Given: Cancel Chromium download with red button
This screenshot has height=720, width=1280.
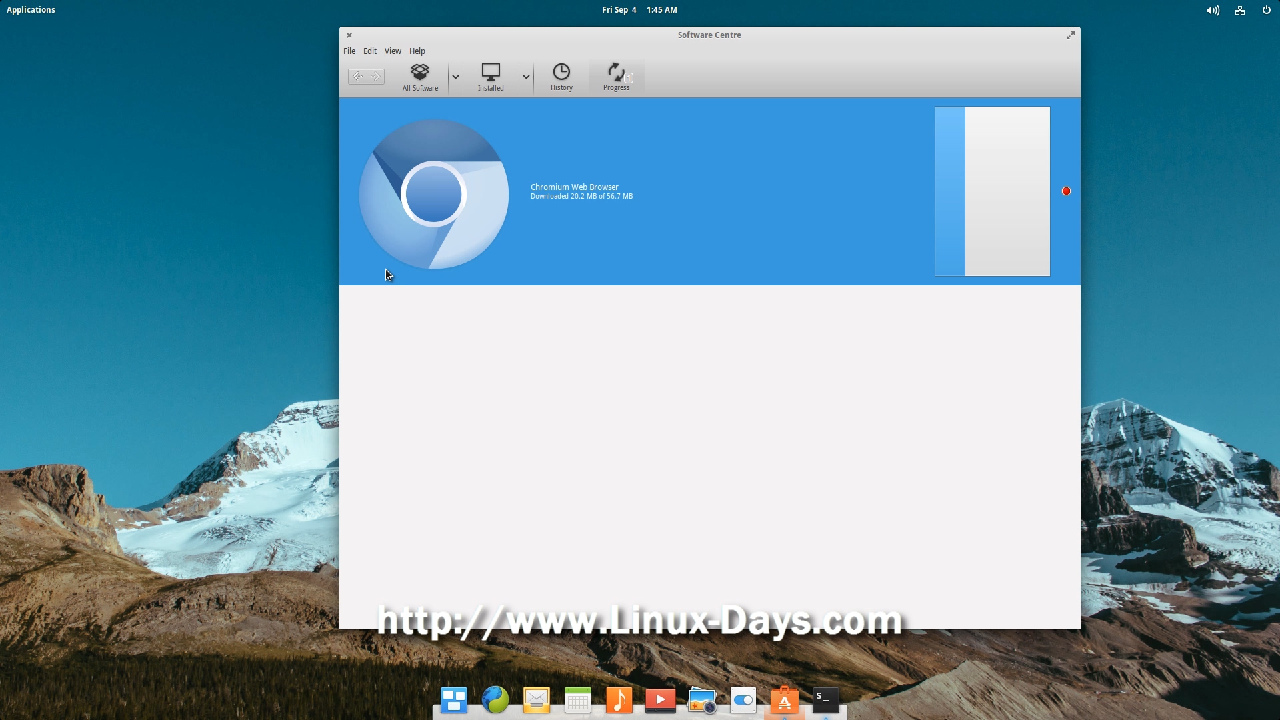Looking at the screenshot, I should click(1066, 191).
